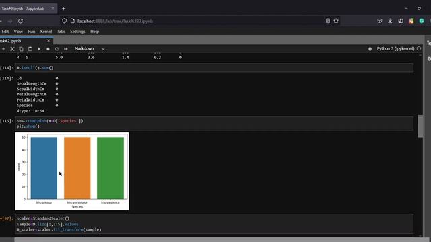The height and width of the screenshot is (242, 431).
Task: Open the Tabs menu
Action: pos(61,32)
